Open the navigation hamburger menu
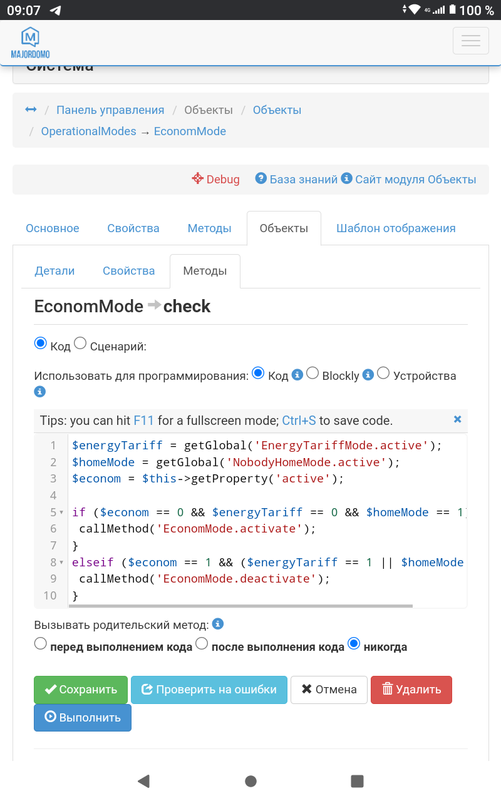 coord(470,41)
